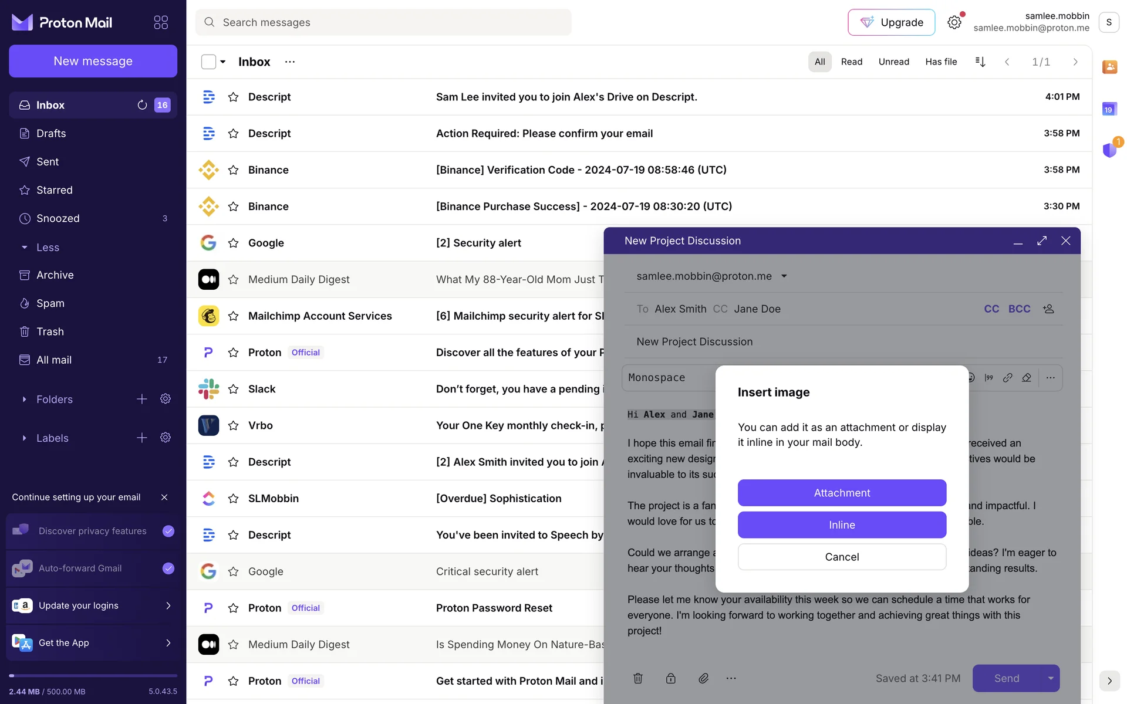The height and width of the screenshot is (704, 1127).
Task: Delete draft with composer trash icon
Action: [637, 678]
